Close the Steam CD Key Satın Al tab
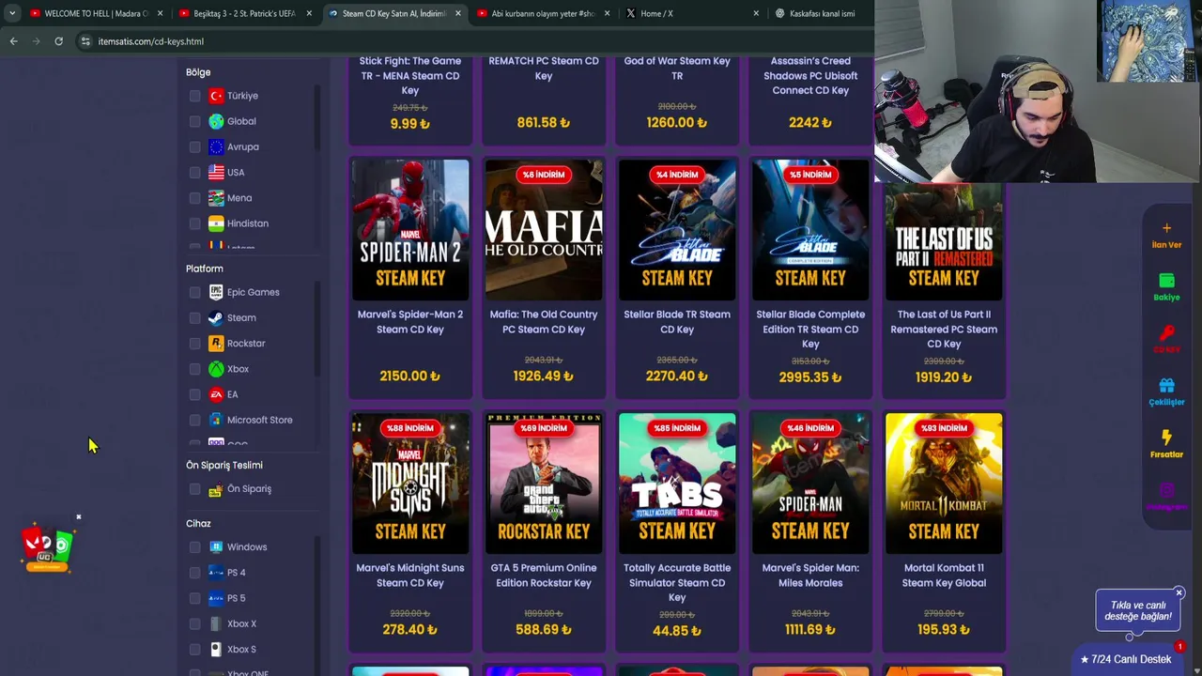 (458, 13)
